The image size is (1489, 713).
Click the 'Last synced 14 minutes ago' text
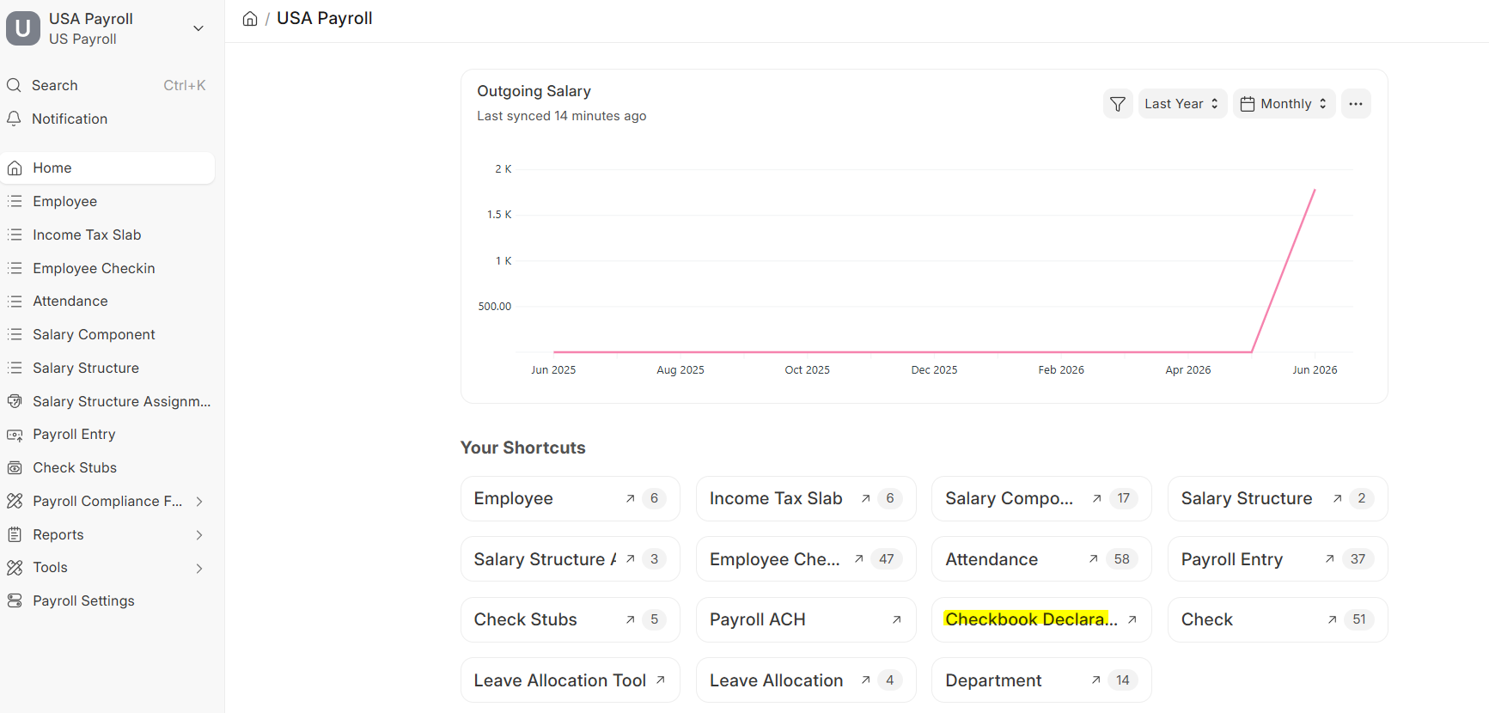(x=561, y=116)
